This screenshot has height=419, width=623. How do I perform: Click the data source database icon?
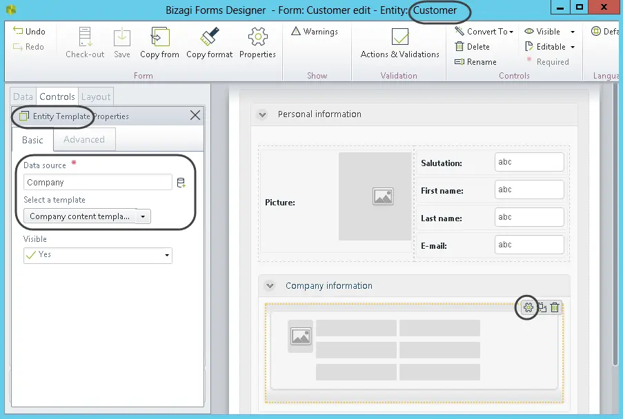pyautogui.click(x=181, y=183)
